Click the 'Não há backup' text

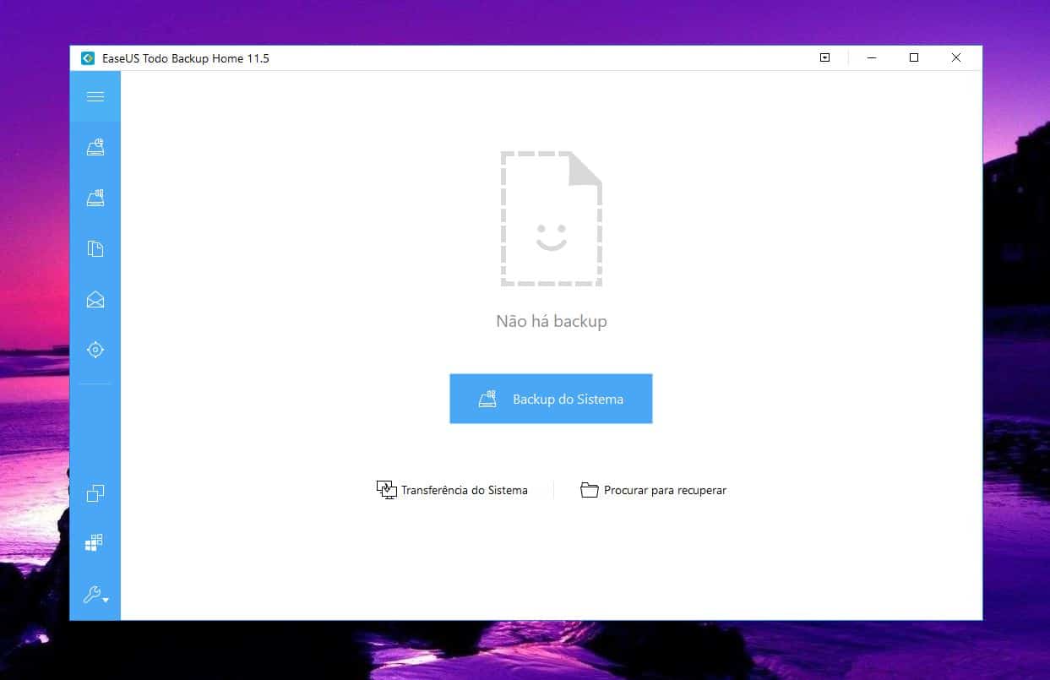(x=552, y=321)
